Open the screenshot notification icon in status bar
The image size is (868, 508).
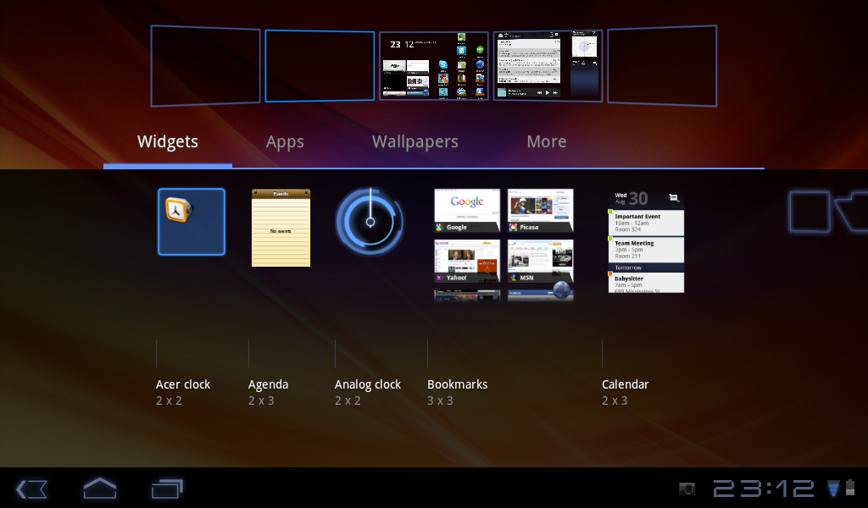point(687,489)
